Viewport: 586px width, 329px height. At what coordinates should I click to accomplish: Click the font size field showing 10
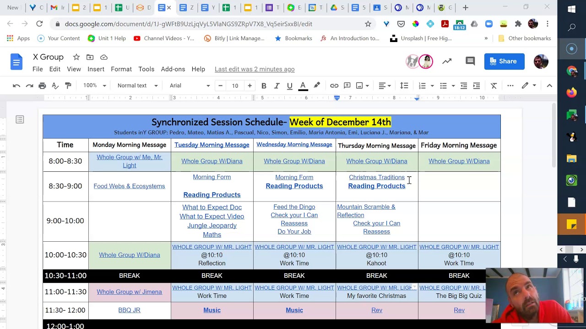pos(235,85)
